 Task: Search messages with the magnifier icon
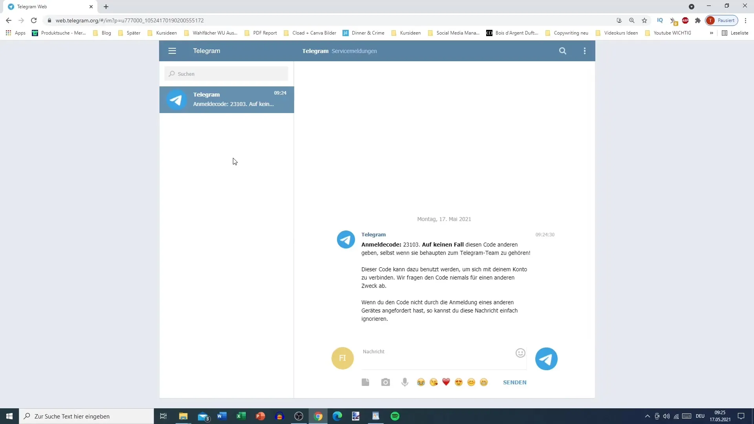point(563,51)
